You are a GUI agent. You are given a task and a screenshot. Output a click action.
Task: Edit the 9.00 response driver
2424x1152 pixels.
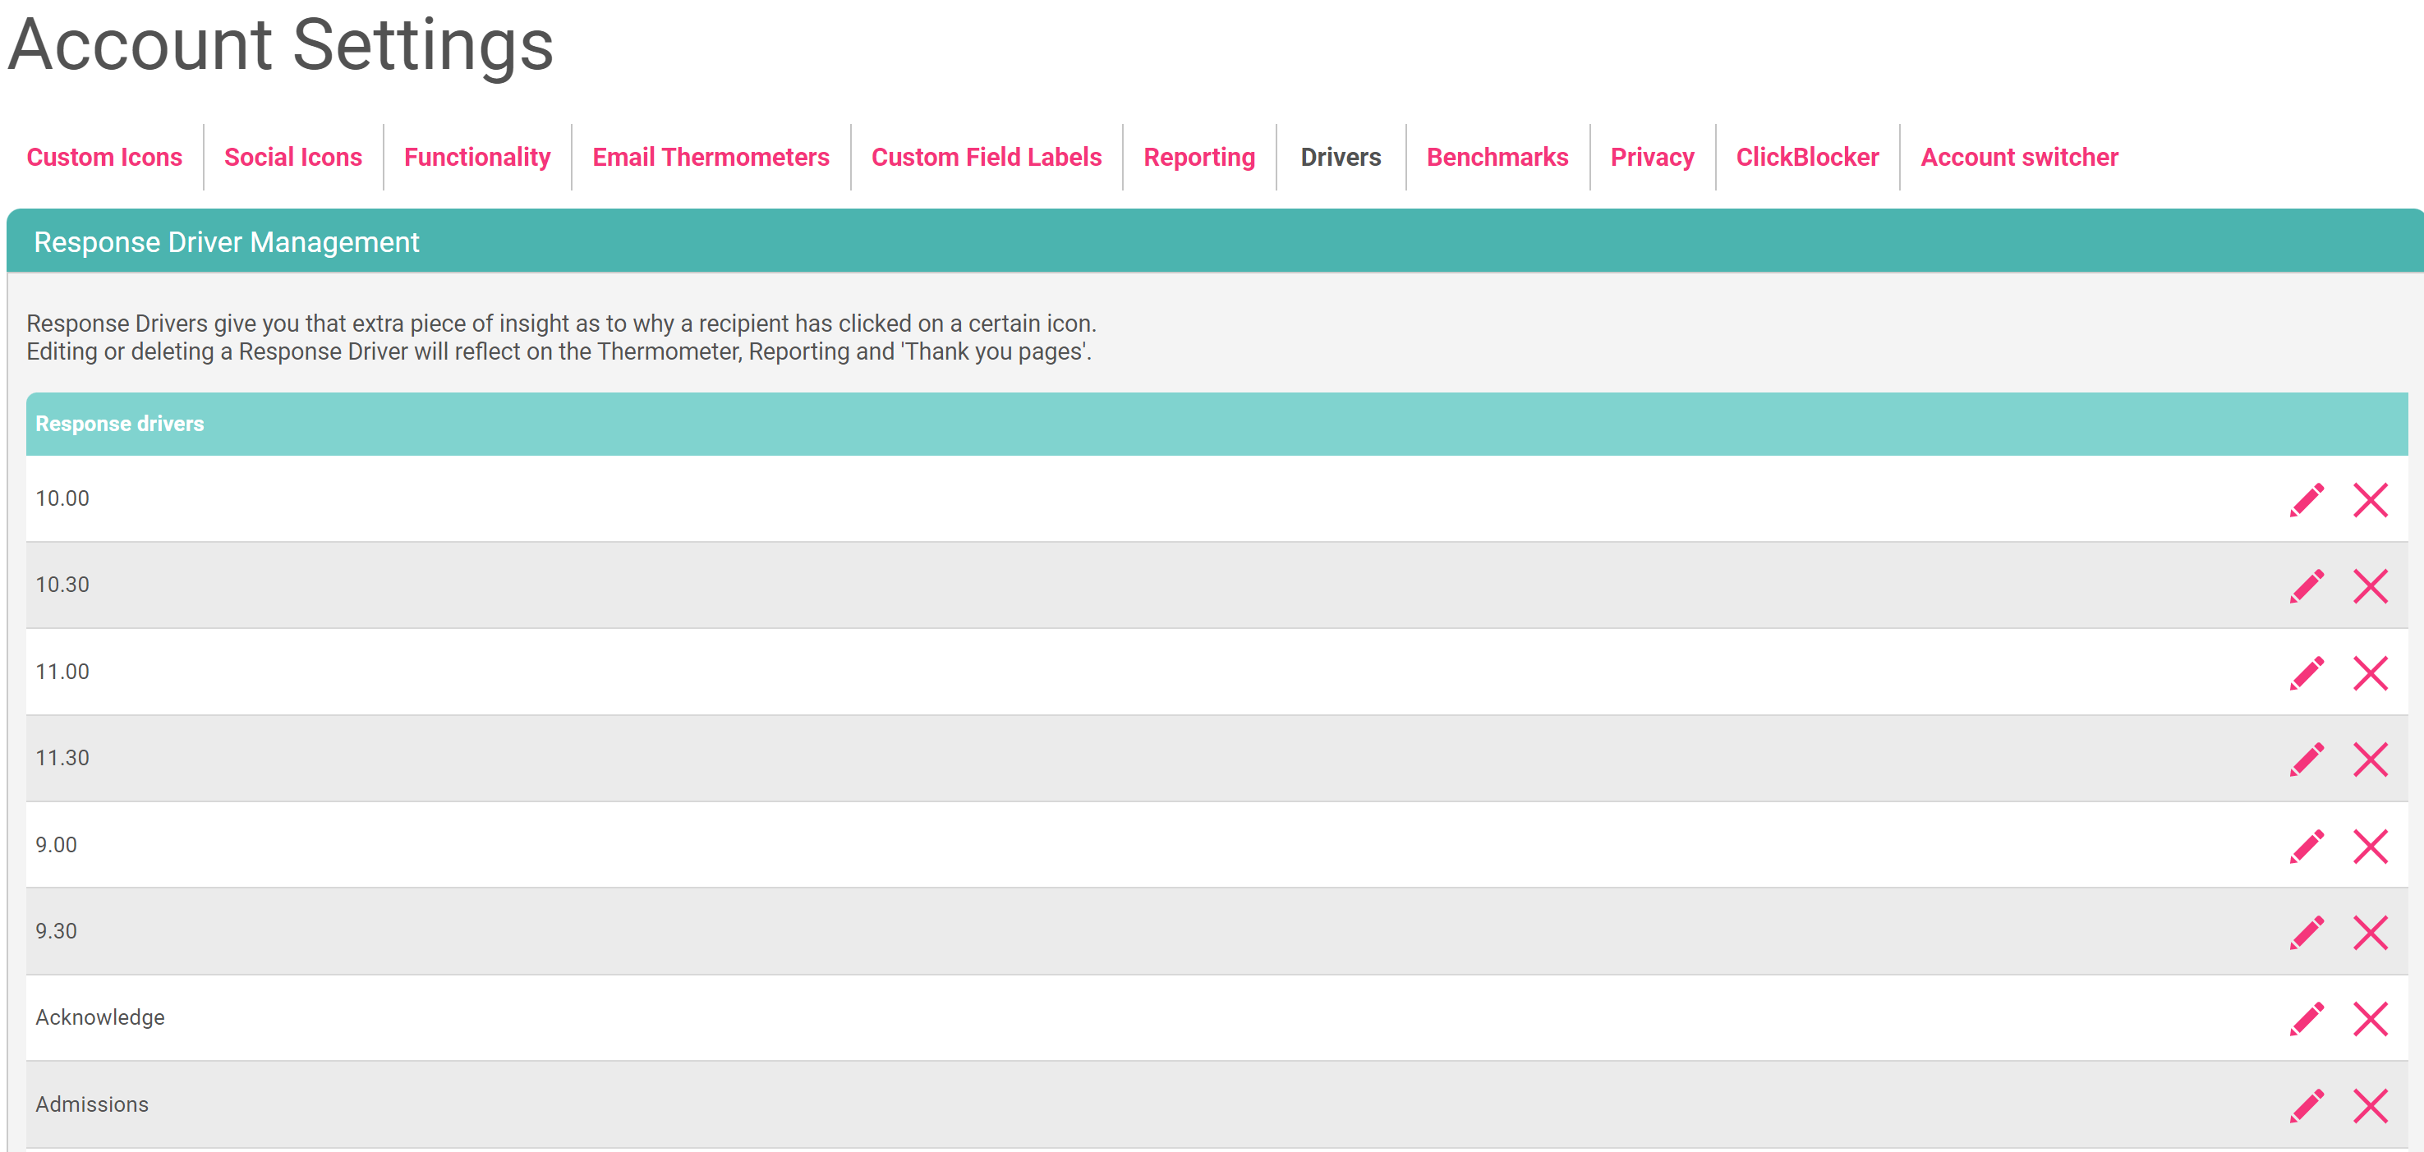pyautogui.click(x=2307, y=846)
